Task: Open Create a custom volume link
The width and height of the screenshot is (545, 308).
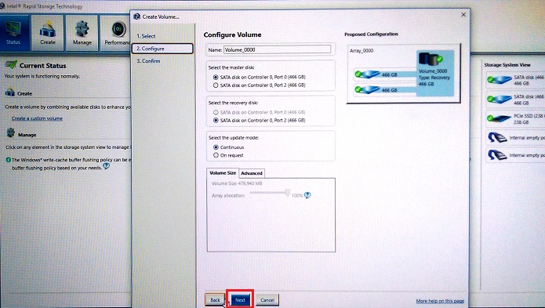Action: 37,118
